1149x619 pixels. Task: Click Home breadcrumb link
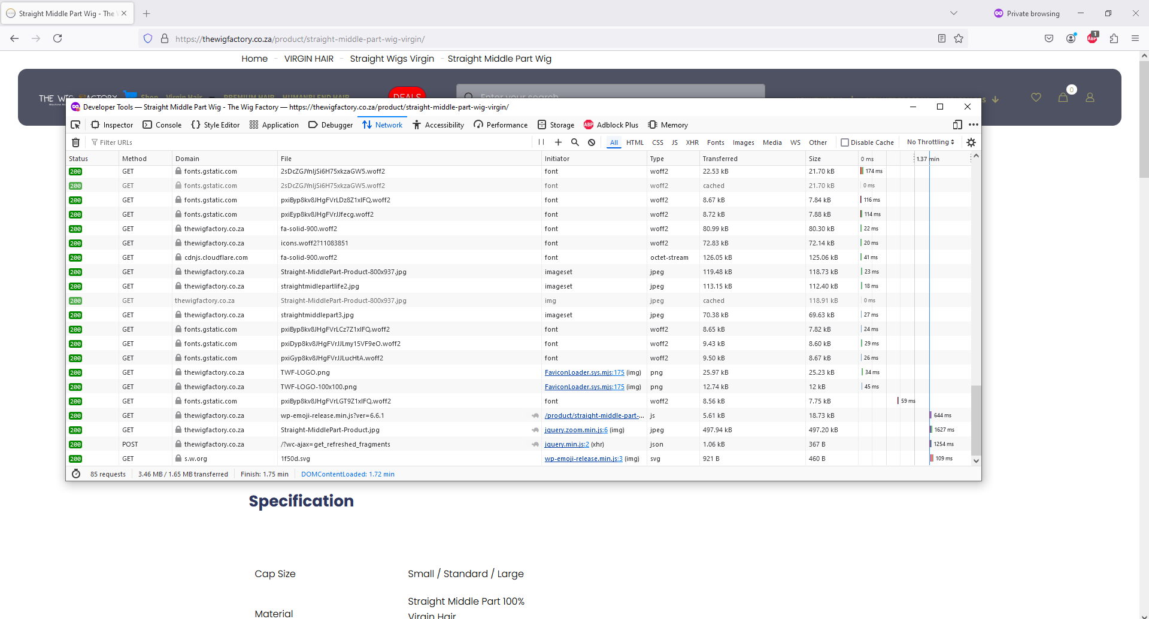(254, 59)
